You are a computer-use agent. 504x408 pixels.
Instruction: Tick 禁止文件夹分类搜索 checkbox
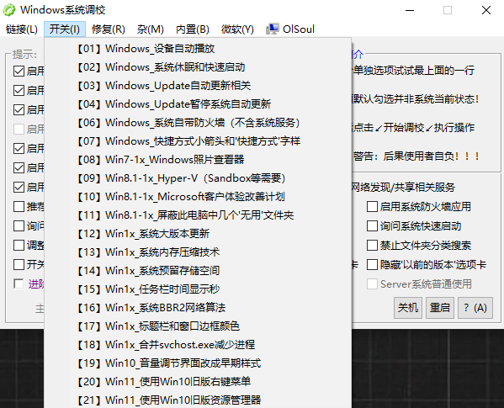click(372, 245)
